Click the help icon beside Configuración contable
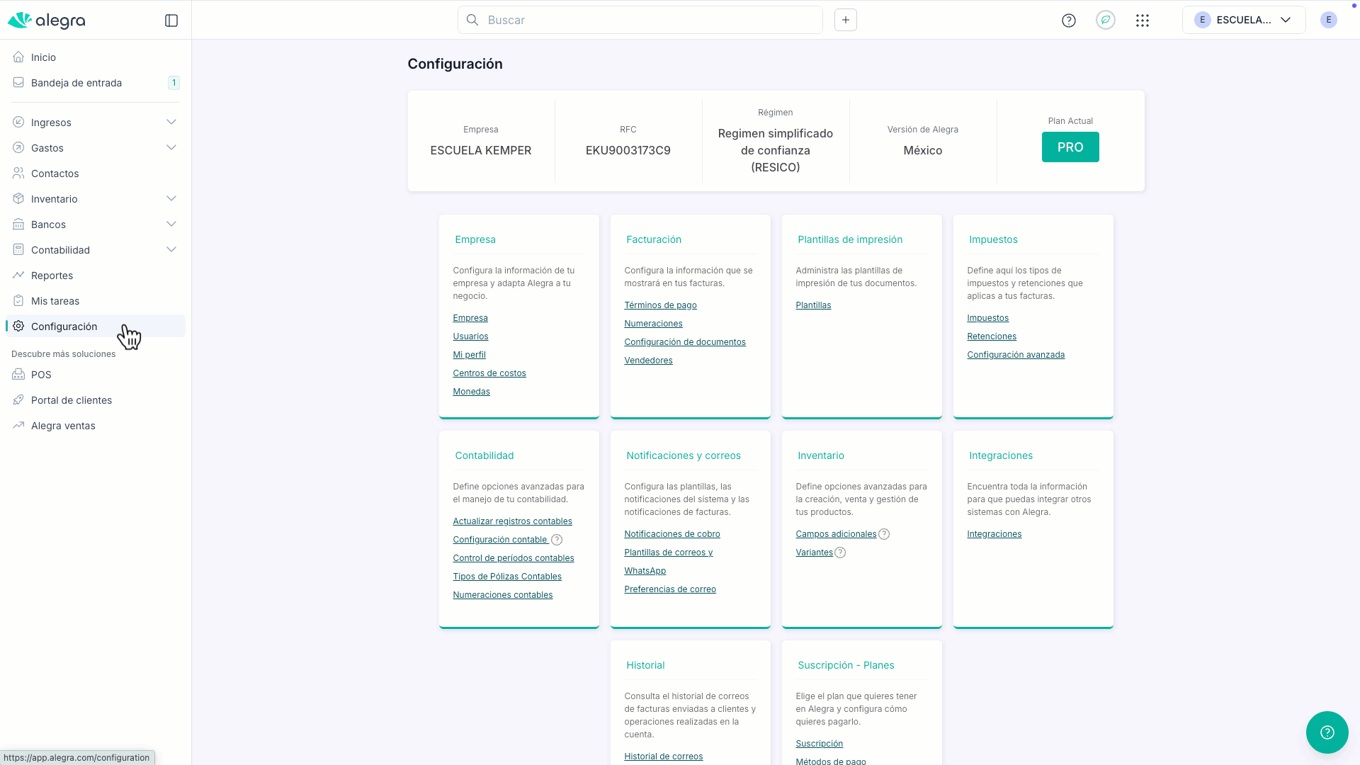Viewport: 1360px width, 765px height. click(x=557, y=540)
